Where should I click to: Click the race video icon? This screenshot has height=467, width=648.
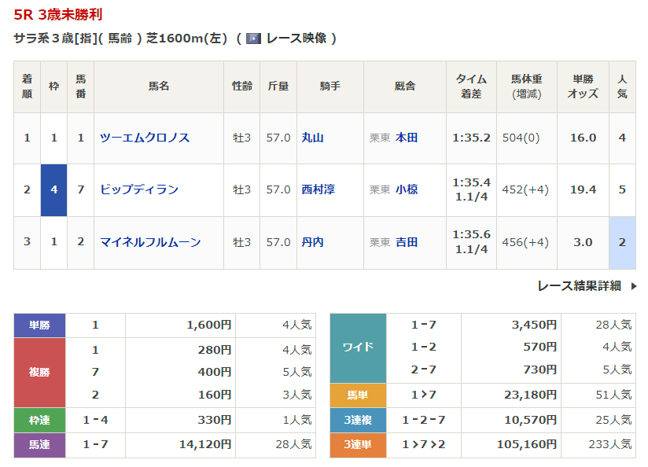(x=253, y=38)
